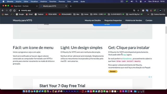
Task: Click the AdChoices info icon
Action: pos(149,77)
